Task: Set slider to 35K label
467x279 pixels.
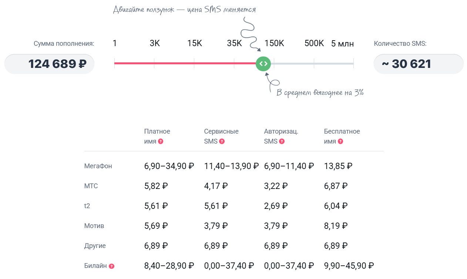Action: click(x=234, y=43)
